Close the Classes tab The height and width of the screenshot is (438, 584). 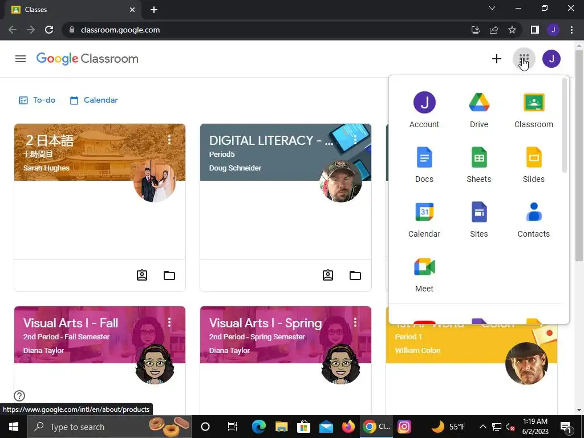coord(132,10)
